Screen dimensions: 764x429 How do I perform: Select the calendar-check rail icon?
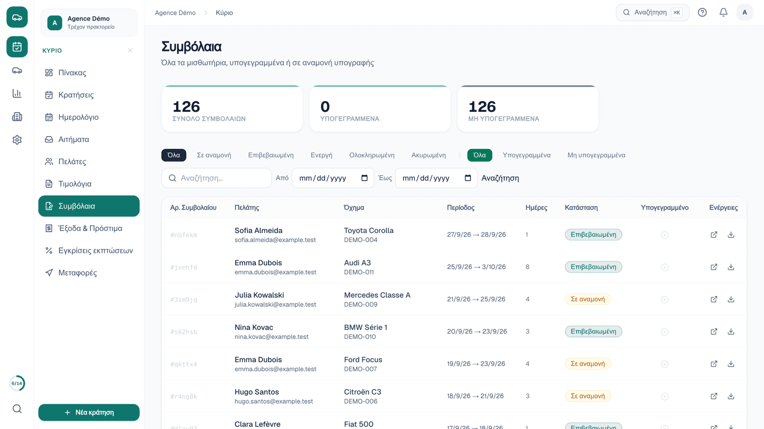[x=17, y=47]
